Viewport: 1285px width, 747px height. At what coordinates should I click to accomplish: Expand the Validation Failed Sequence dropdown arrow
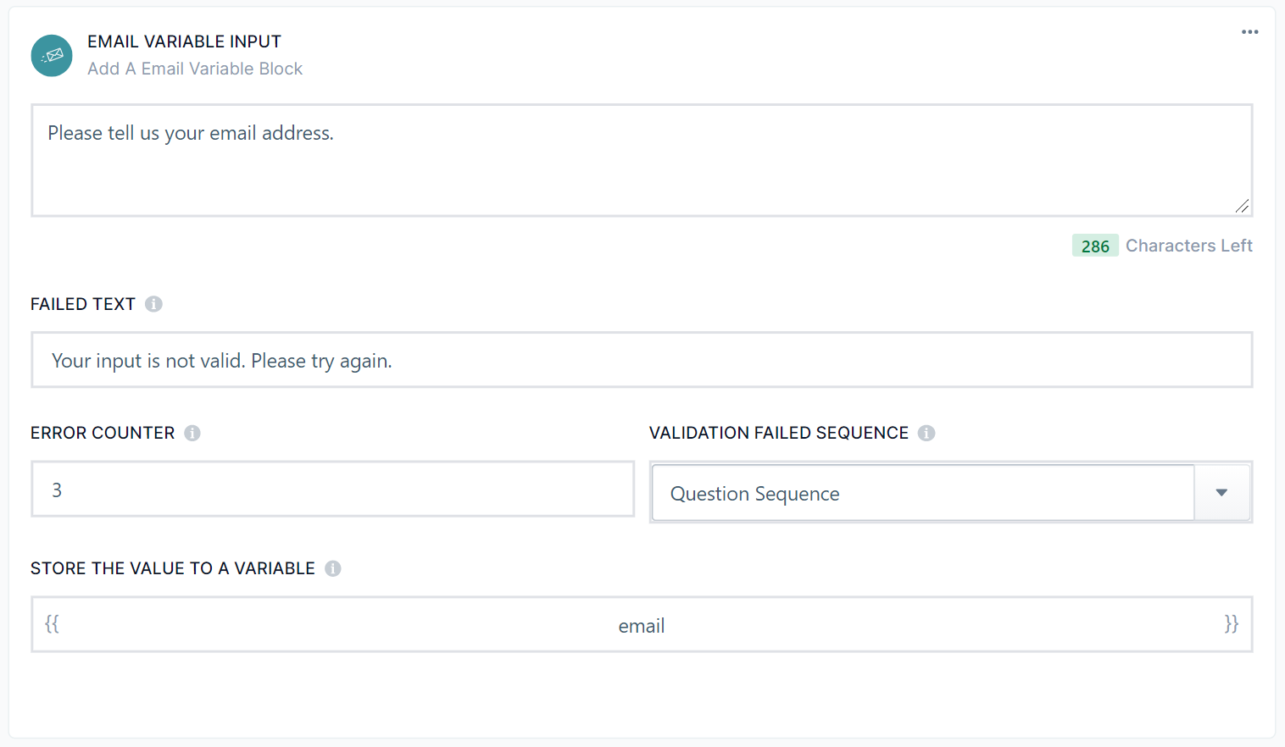tap(1221, 493)
